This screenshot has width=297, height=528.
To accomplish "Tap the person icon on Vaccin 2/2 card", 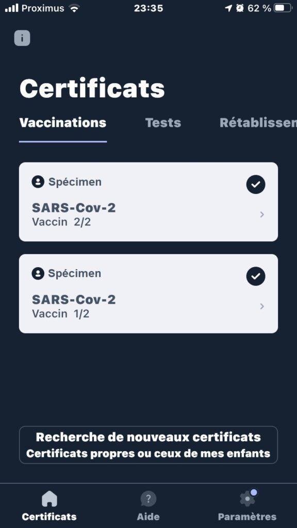I will [38, 182].
